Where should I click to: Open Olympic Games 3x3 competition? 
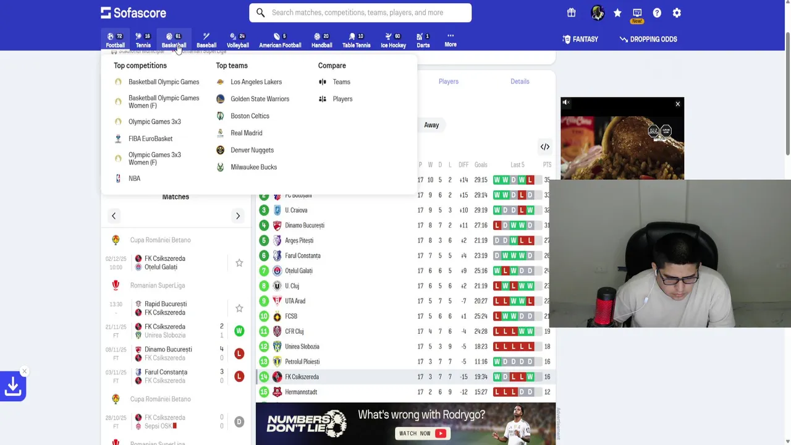(x=148, y=122)
